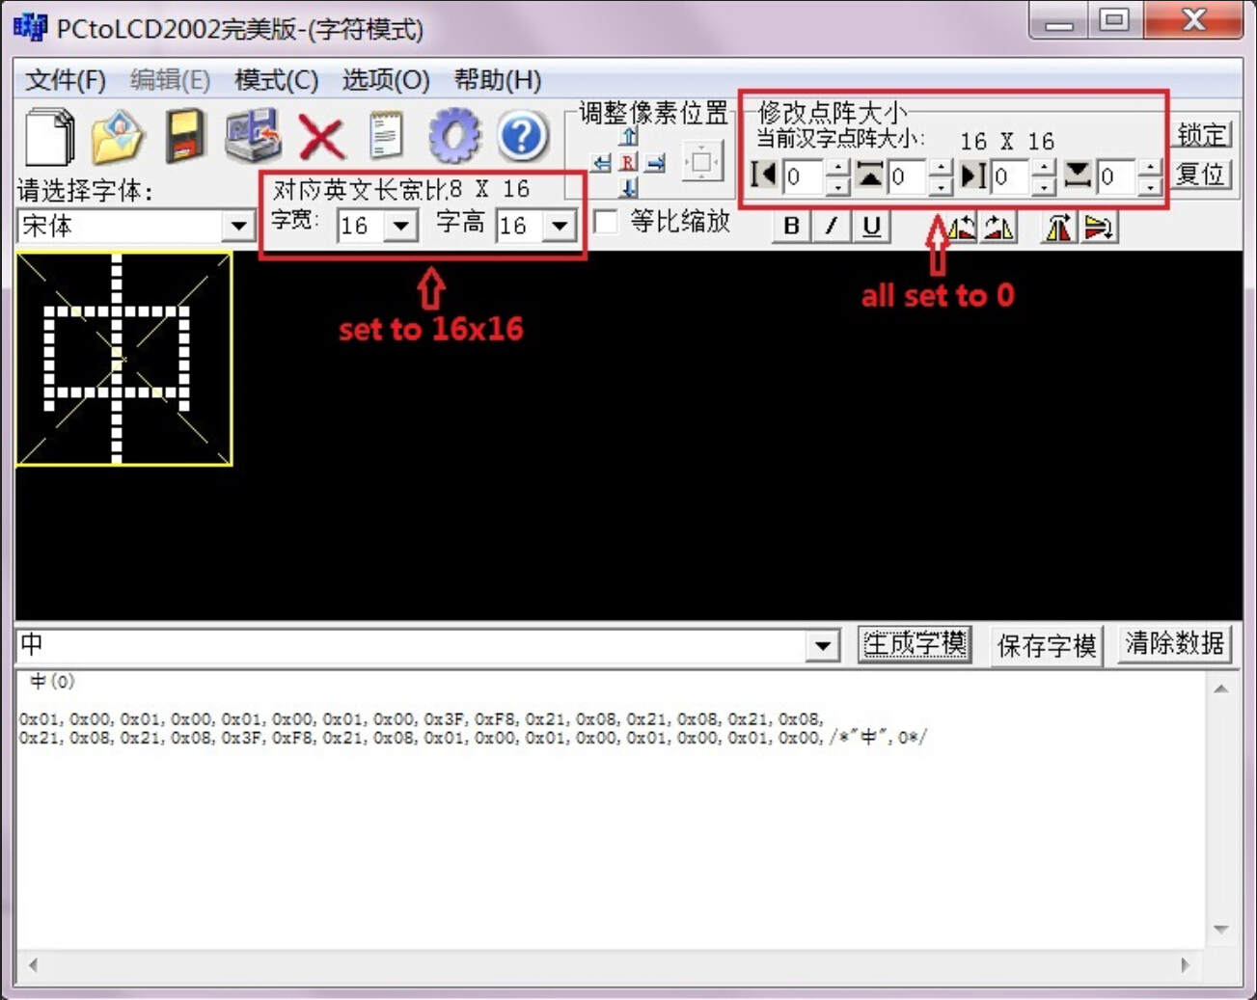Click the 生成字模 button

point(915,644)
